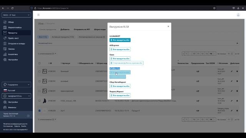Click the plus icon beside the balance
246x138 pixels.
pos(28,116)
